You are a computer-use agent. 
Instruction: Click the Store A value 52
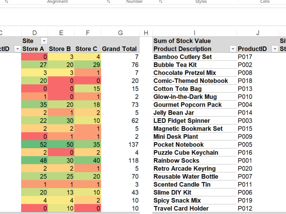tap(35, 145)
